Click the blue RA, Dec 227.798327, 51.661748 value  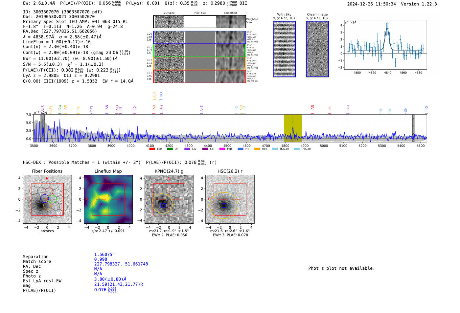tap(121, 264)
